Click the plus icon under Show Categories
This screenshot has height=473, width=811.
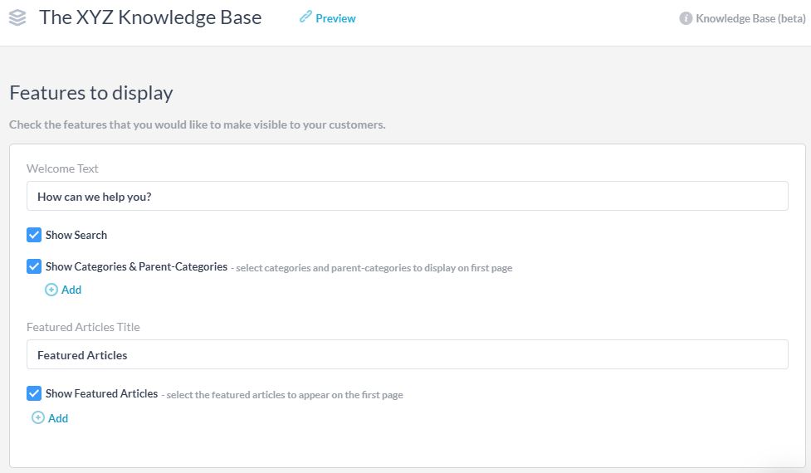51,290
